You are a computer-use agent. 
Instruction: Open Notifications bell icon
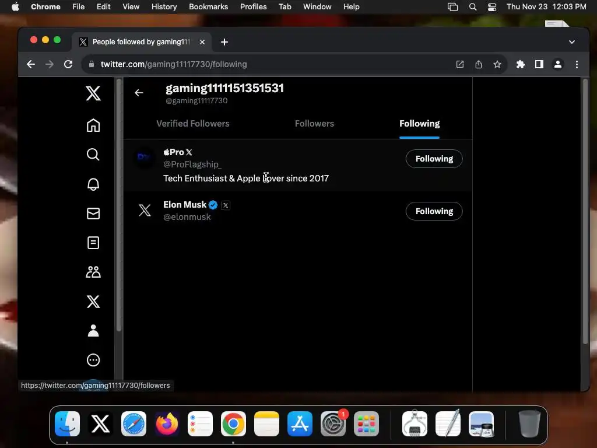point(93,184)
